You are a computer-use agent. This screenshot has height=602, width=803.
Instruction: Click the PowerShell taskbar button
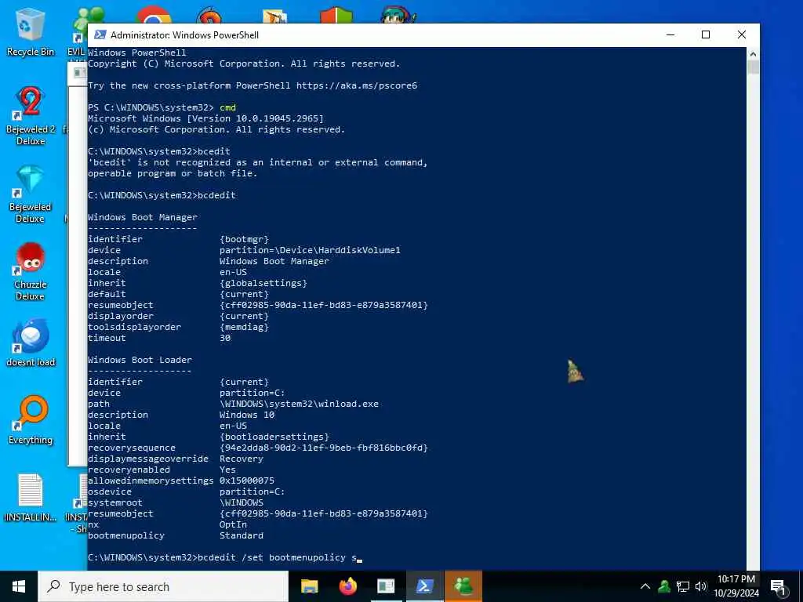pos(424,586)
